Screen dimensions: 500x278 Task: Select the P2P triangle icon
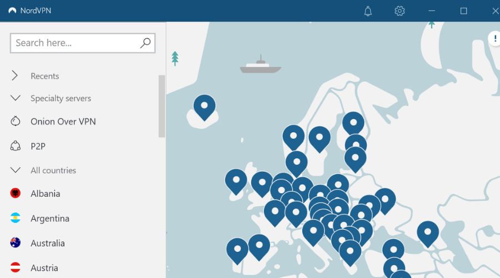click(16, 146)
